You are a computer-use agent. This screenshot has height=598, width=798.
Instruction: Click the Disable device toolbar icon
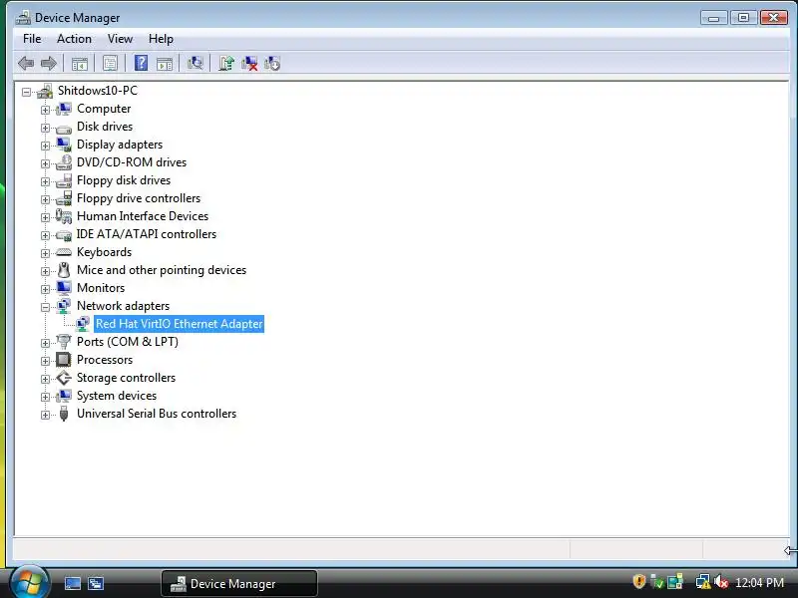pyautogui.click(x=272, y=63)
